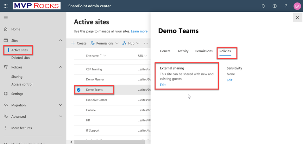
Task: Select the Executive Corner site row
Action: coord(112,100)
